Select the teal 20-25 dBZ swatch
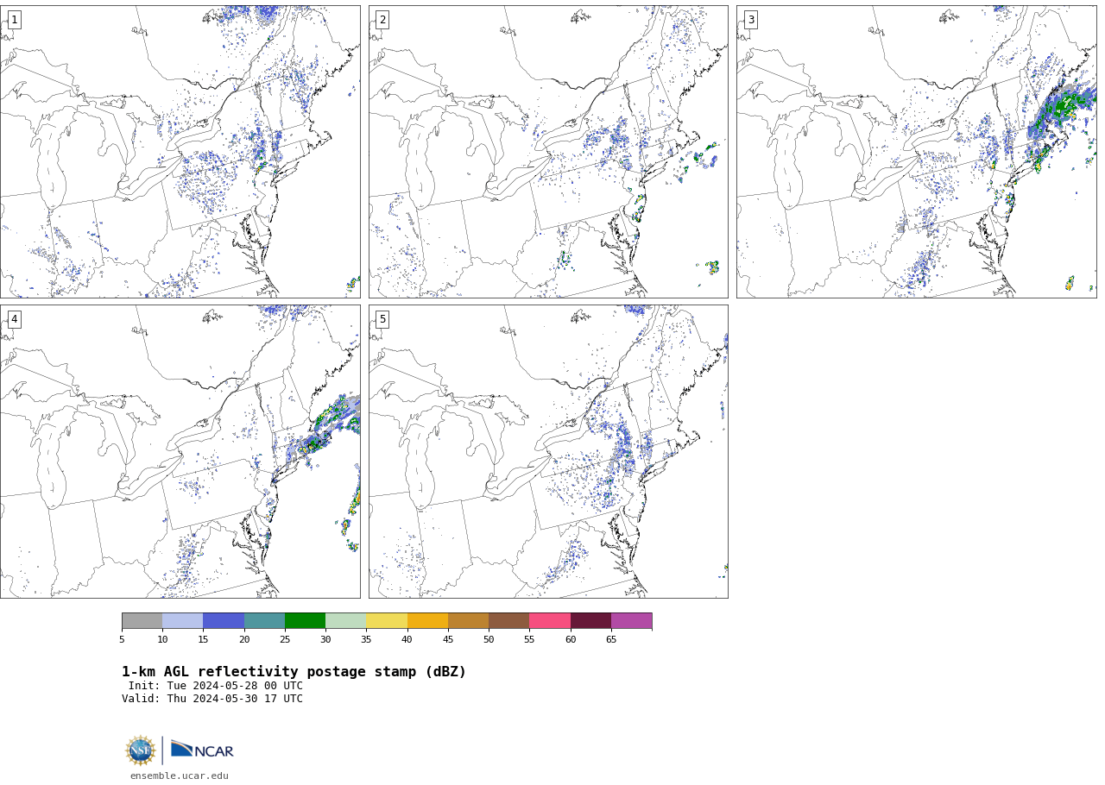 264,621
